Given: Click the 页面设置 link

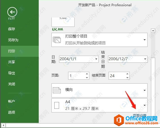Looking at the screenshot, I should (x=140, y=116).
